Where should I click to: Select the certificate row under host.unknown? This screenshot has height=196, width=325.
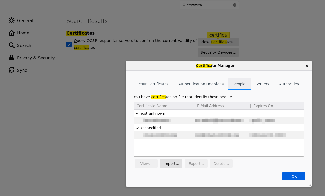tap(218, 121)
